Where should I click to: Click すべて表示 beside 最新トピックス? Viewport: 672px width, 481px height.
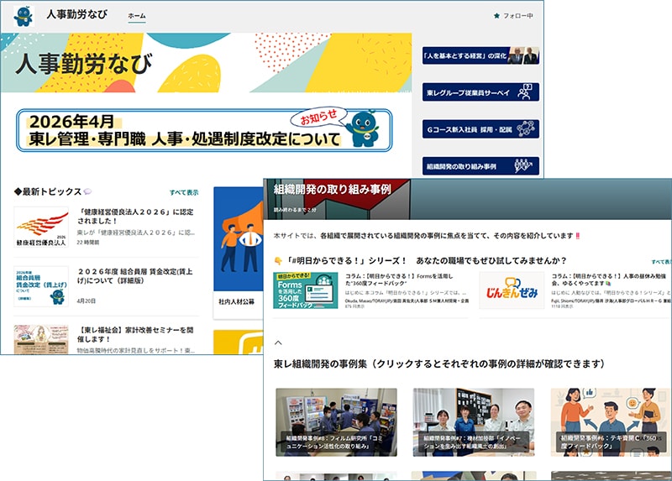[x=184, y=193]
